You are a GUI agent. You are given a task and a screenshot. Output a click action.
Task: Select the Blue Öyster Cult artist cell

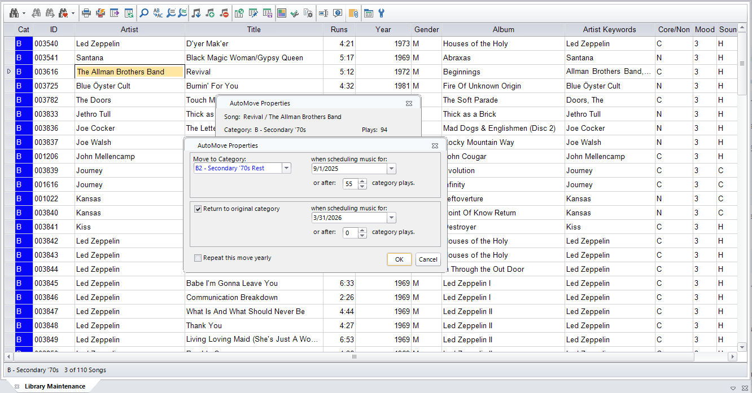pyautogui.click(x=130, y=86)
